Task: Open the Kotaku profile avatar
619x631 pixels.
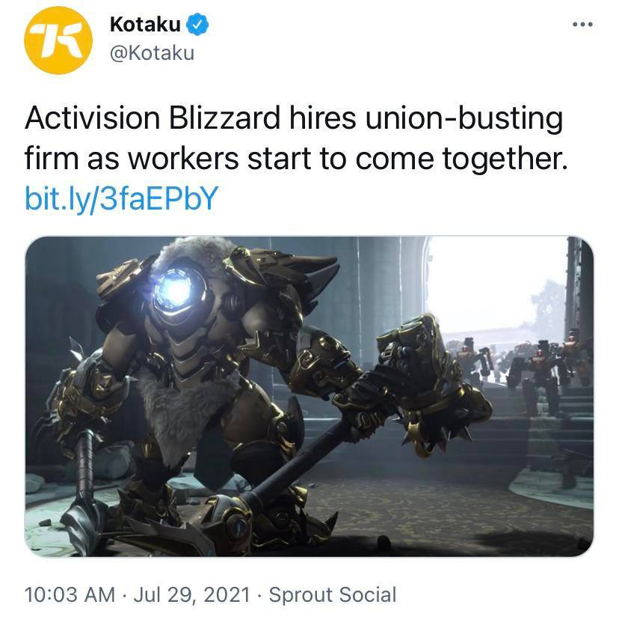Action: (58, 40)
